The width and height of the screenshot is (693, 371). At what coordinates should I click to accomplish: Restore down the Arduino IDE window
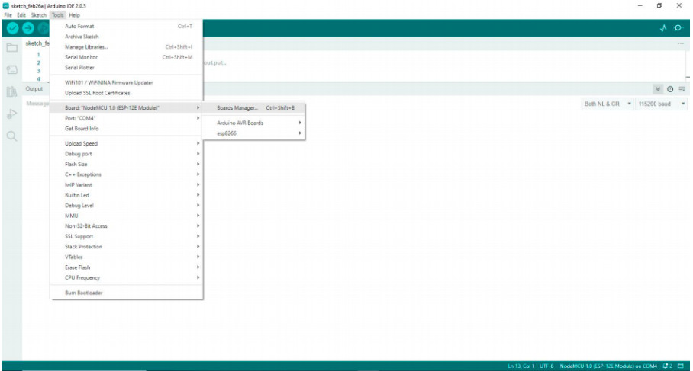coord(659,6)
